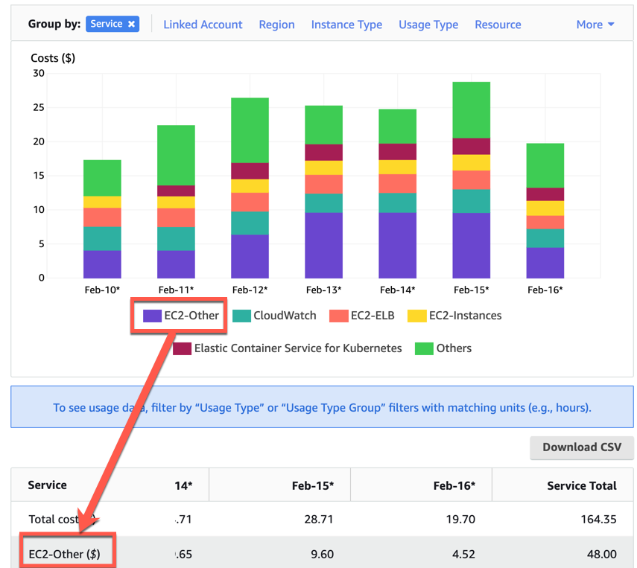Group by Usage Type
Viewport: 637px width, 568px height.
click(x=428, y=25)
